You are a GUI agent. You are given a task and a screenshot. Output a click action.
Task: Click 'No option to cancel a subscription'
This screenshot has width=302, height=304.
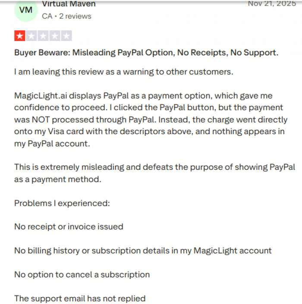pyautogui.click(x=82, y=275)
